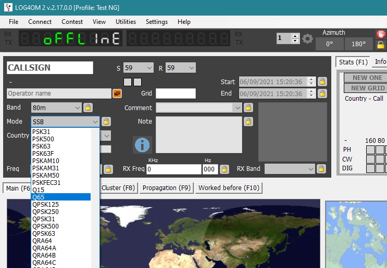The width and height of the screenshot is (387, 268).
Task: Click the End date/time stepper down arrow
Action: pos(311,96)
